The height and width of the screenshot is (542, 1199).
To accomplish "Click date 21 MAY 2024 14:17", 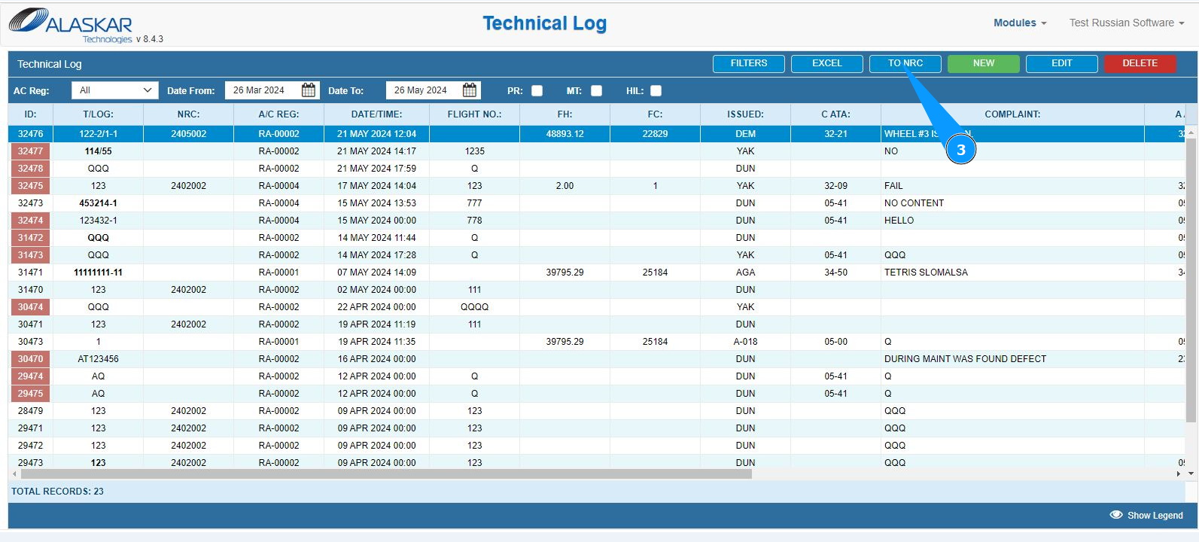I will click(x=376, y=151).
